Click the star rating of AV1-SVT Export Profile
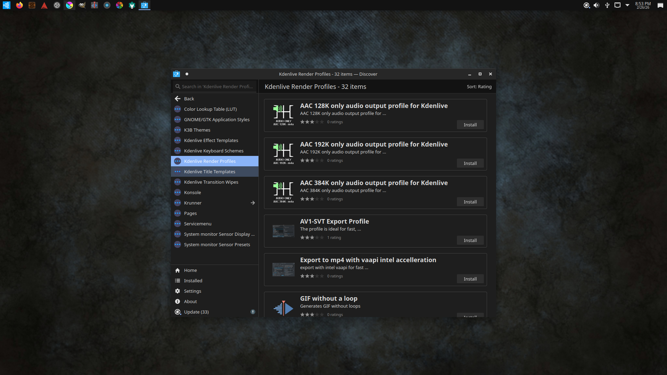 click(x=312, y=237)
